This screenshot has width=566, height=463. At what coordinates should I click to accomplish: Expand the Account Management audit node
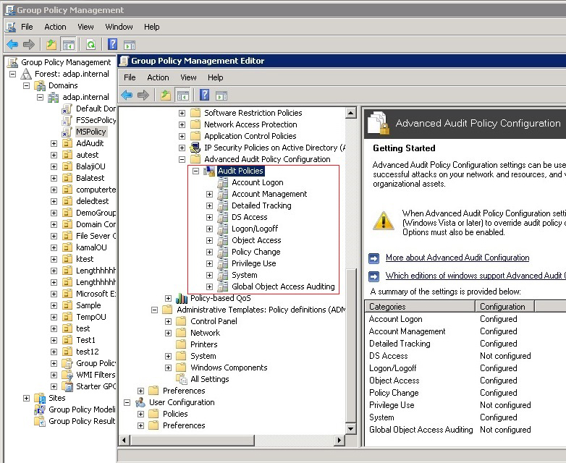(209, 194)
